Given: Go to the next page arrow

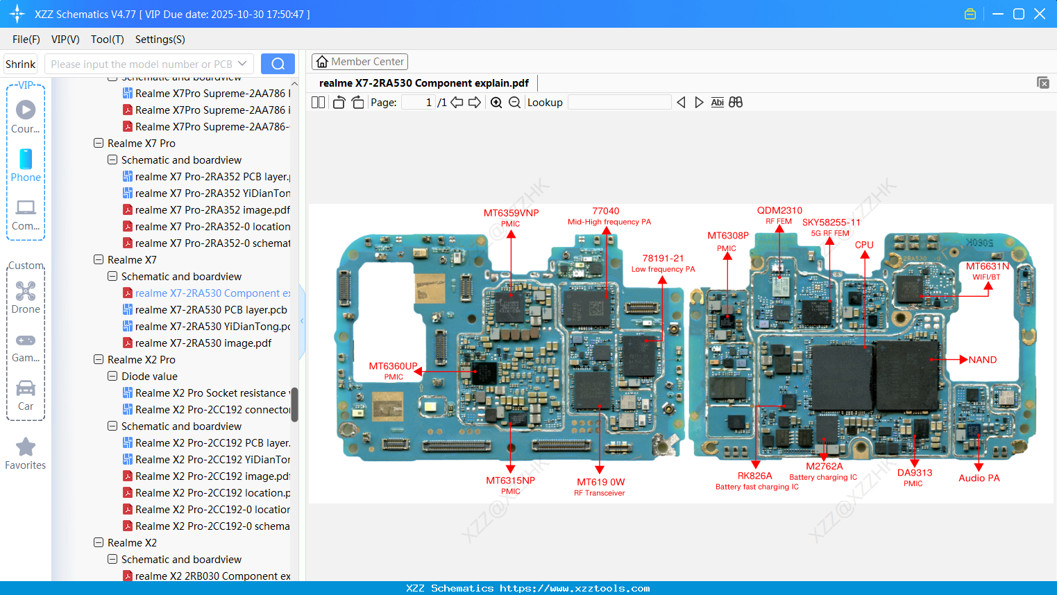Looking at the screenshot, I should click(475, 103).
